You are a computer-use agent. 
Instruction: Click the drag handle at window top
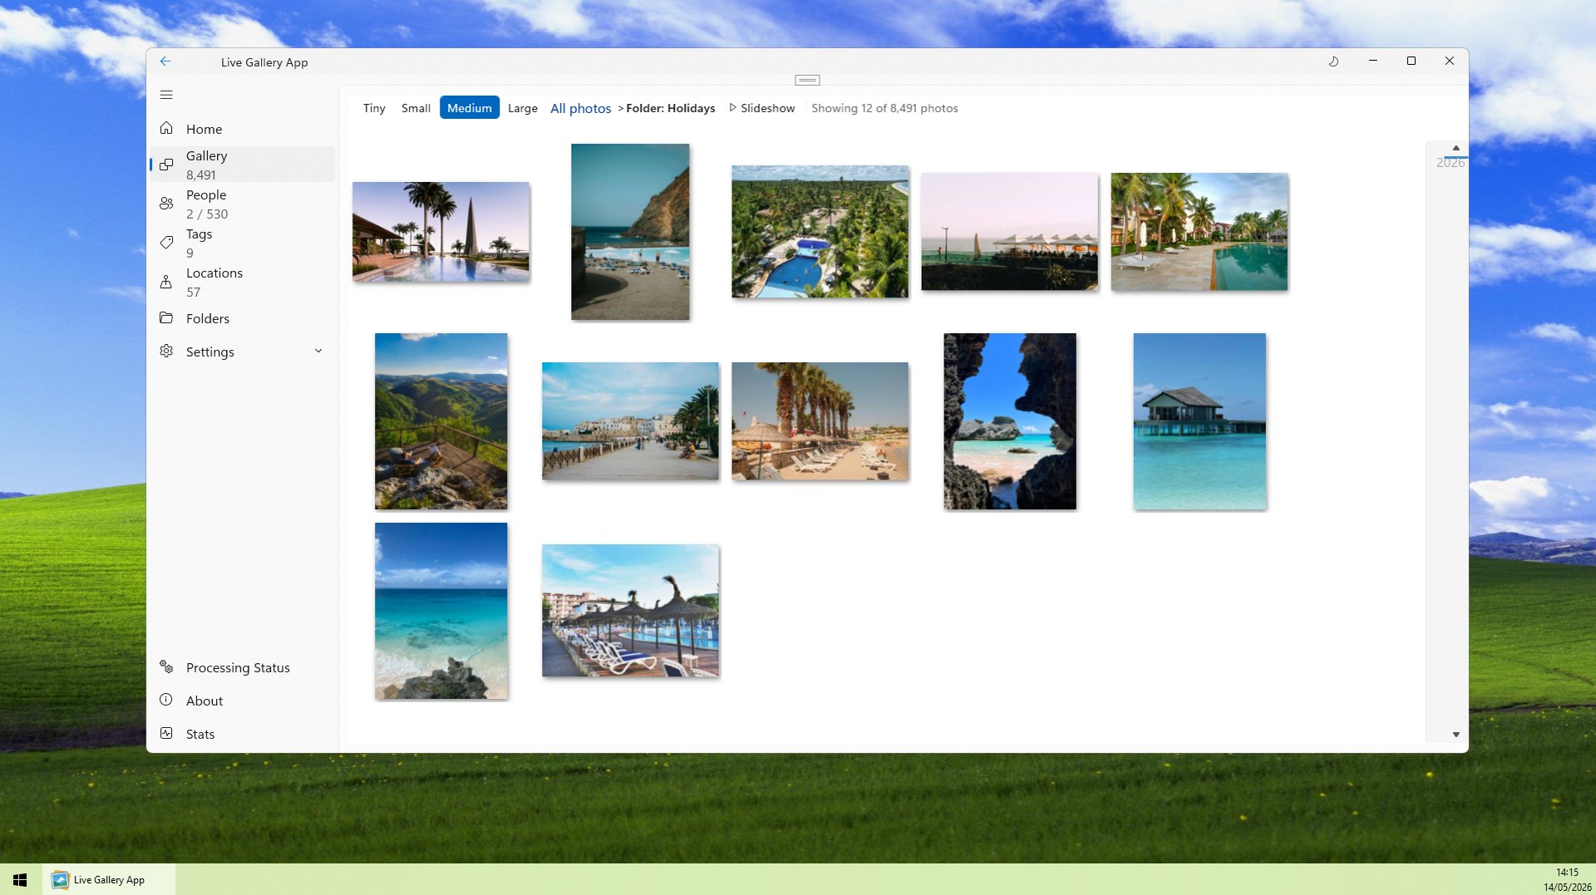(807, 81)
